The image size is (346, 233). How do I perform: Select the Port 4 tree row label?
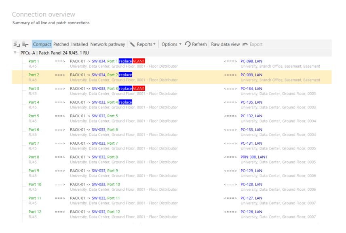[x=34, y=102]
